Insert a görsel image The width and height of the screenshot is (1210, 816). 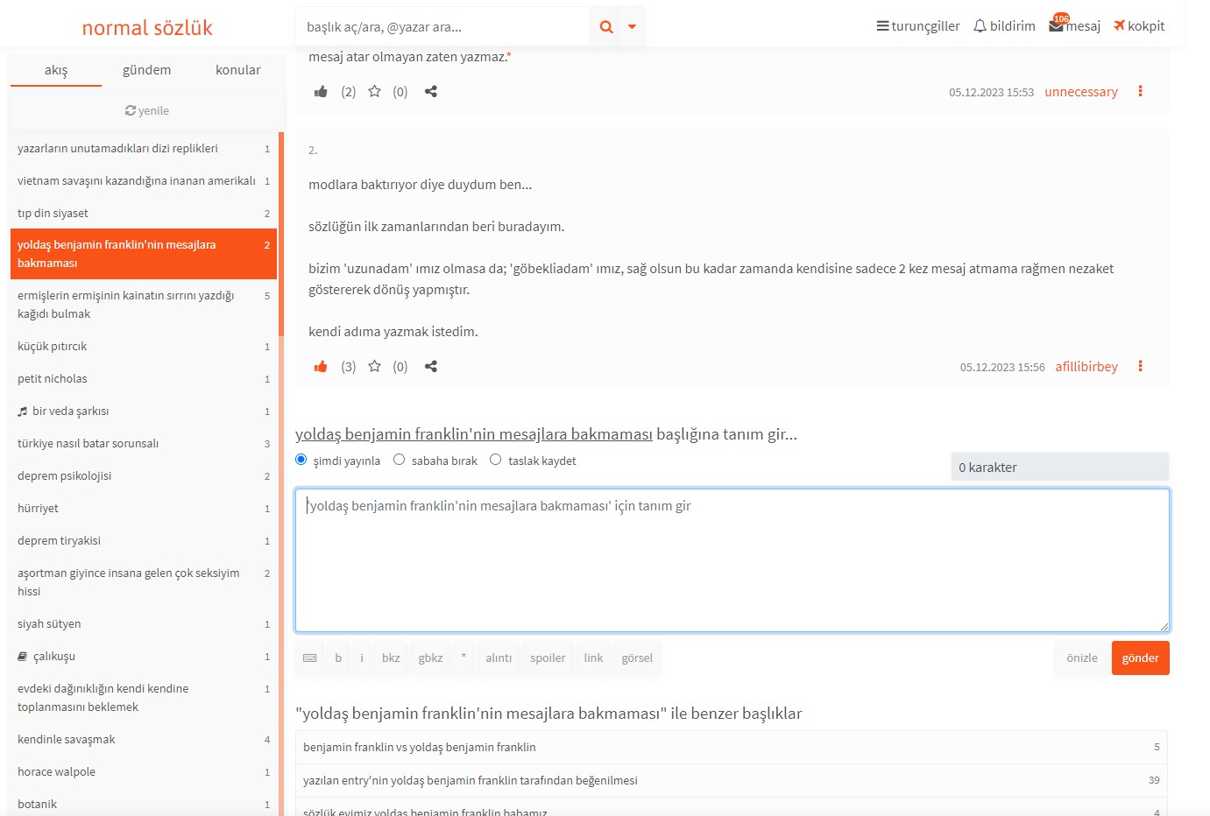637,658
